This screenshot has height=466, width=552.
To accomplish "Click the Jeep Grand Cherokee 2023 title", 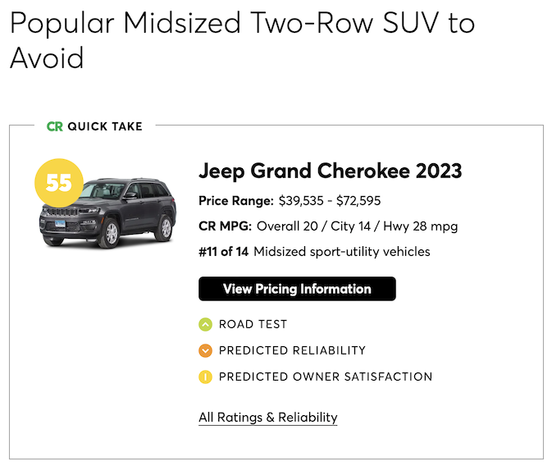I will (330, 171).
